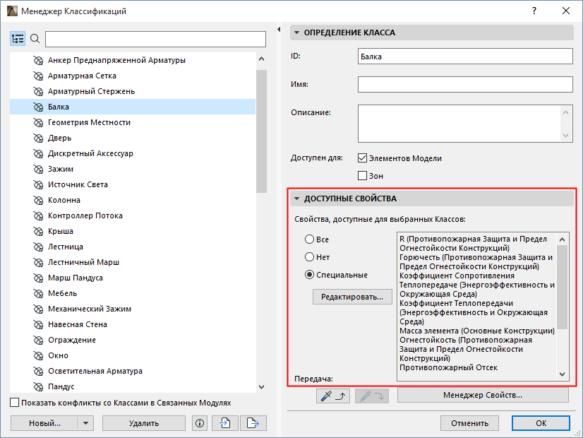Select Контроллер Потока in the list
Screen dimensions: 583x438
[x=85, y=216]
